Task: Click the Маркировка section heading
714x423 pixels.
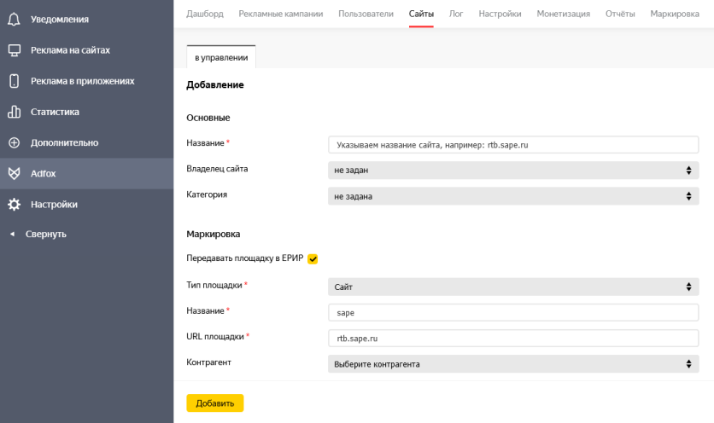Action: tap(214, 234)
